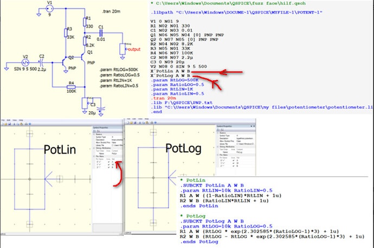374x248 pixels.
Task: Click Open folder icon in PotLin window
Action: click(6, 124)
